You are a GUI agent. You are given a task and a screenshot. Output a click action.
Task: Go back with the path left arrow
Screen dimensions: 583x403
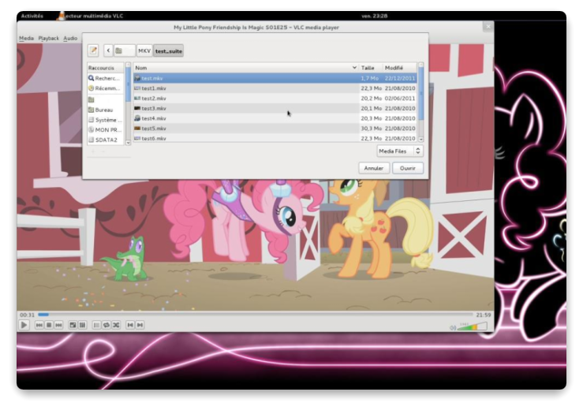click(x=108, y=50)
